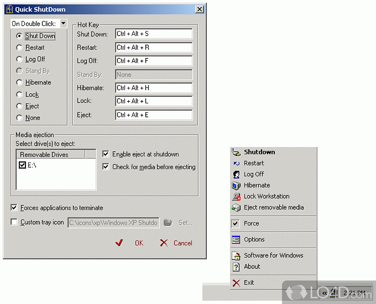Uncheck the E:\ drive checkbox
The height and width of the screenshot is (304, 376).
tap(22, 165)
